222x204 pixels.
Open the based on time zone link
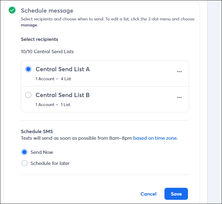(x=155, y=138)
